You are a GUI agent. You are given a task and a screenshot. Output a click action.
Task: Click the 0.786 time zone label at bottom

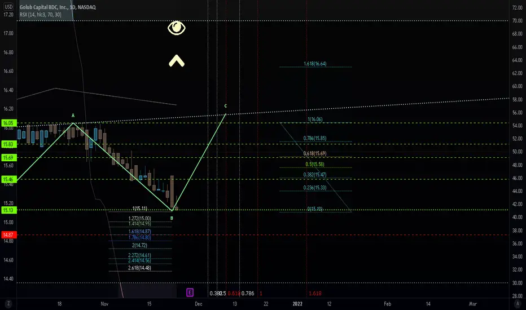(x=248, y=293)
